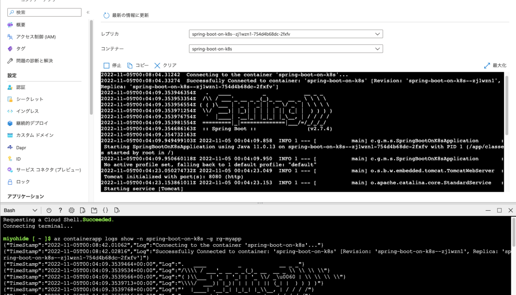
Task: Open a new Cloud Shell session icon
Action: point(94,210)
